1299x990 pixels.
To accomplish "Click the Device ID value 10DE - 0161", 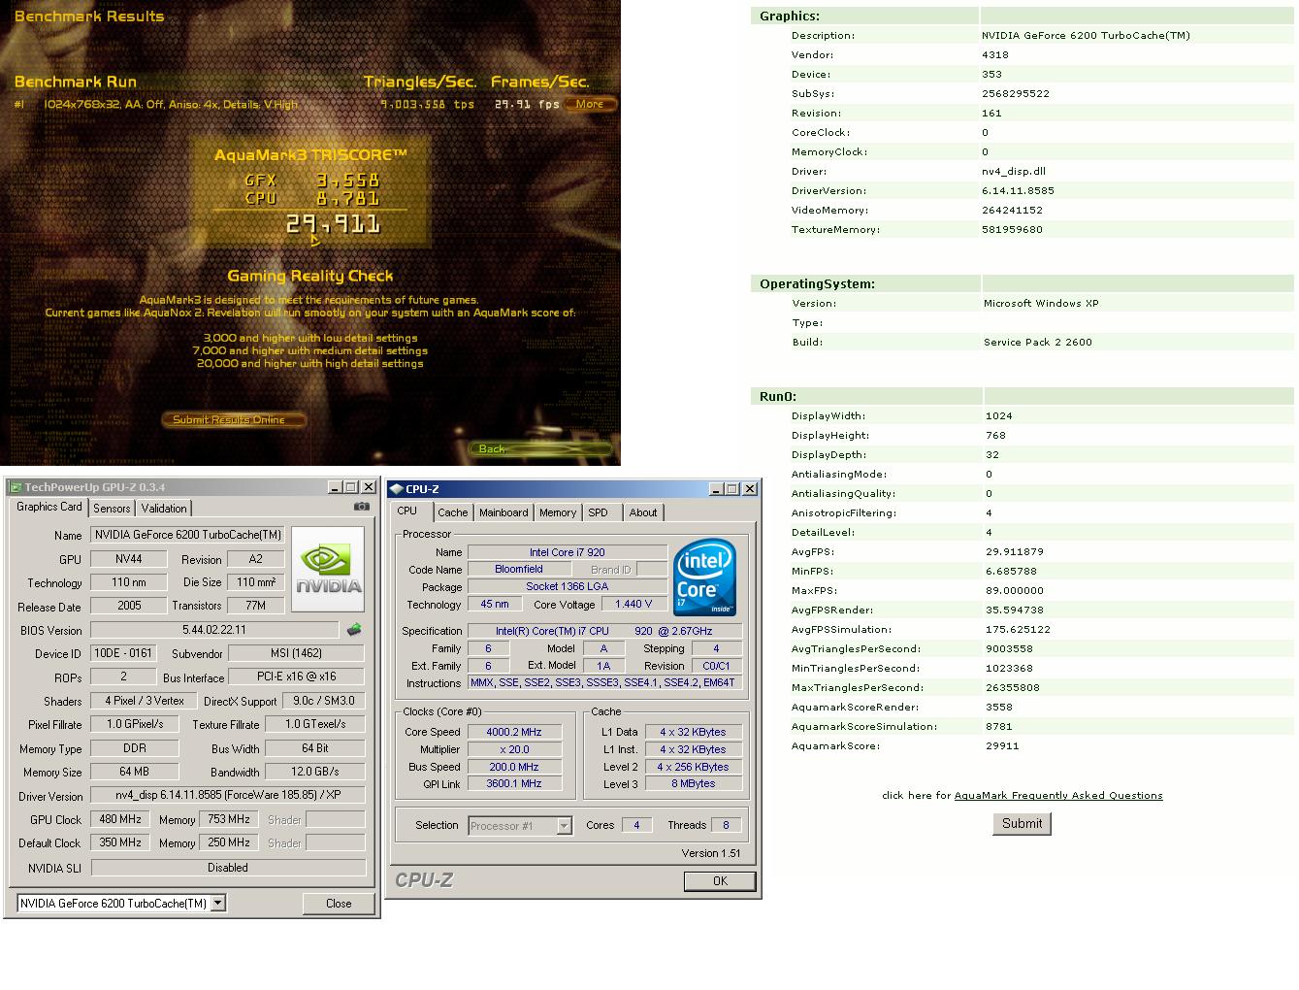I will tap(122, 653).
